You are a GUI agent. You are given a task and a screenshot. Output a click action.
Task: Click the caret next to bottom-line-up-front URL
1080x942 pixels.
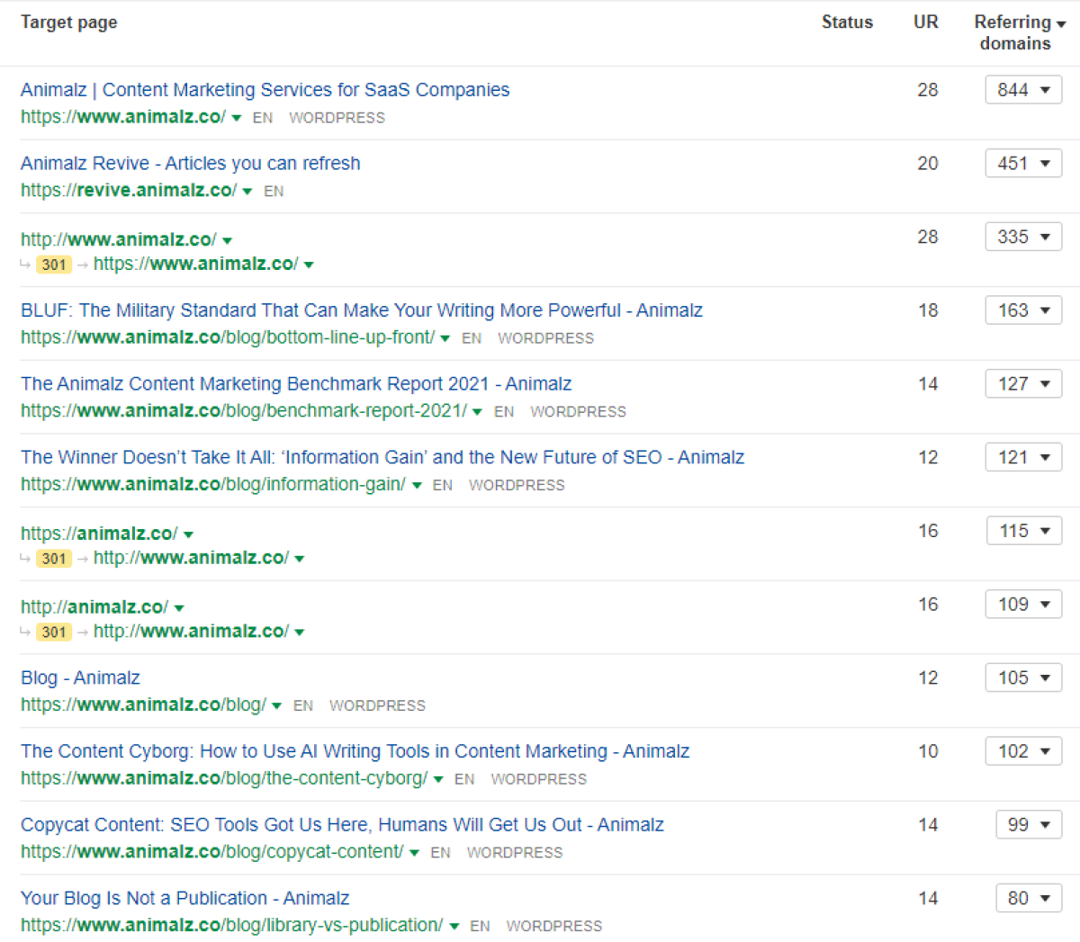point(445,339)
